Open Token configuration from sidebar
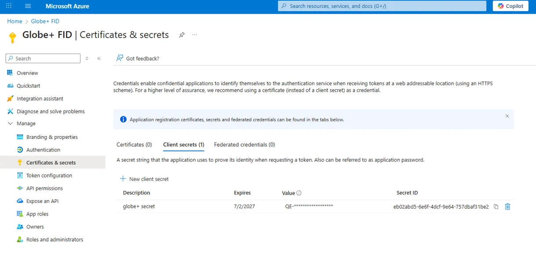The width and height of the screenshot is (536, 253). point(49,176)
